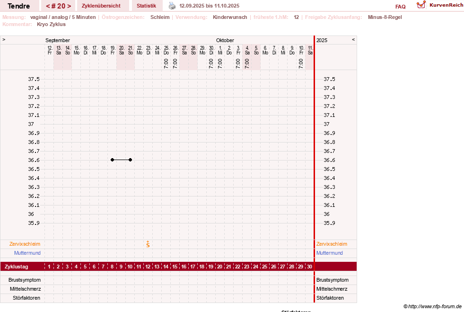Click the 37.5 left axis label
464x312 pixels.
point(34,79)
